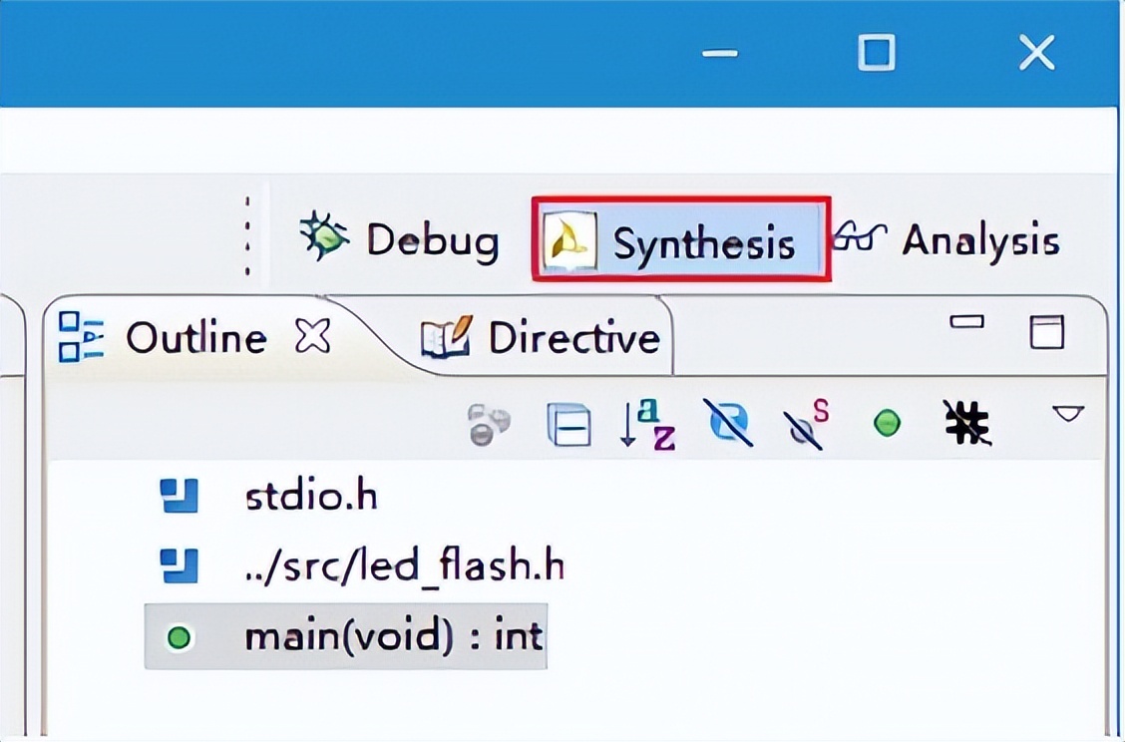
Task: Close the application window
Action: tap(1037, 53)
